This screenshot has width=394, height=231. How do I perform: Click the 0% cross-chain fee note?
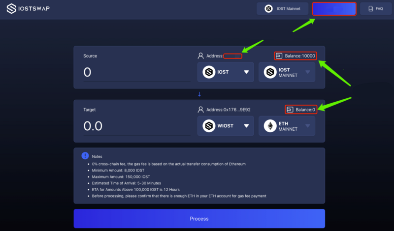168,164
